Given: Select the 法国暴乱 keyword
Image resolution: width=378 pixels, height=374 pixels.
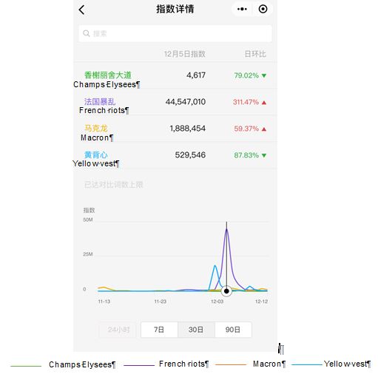Looking at the screenshot, I should (x=100, y=101).
